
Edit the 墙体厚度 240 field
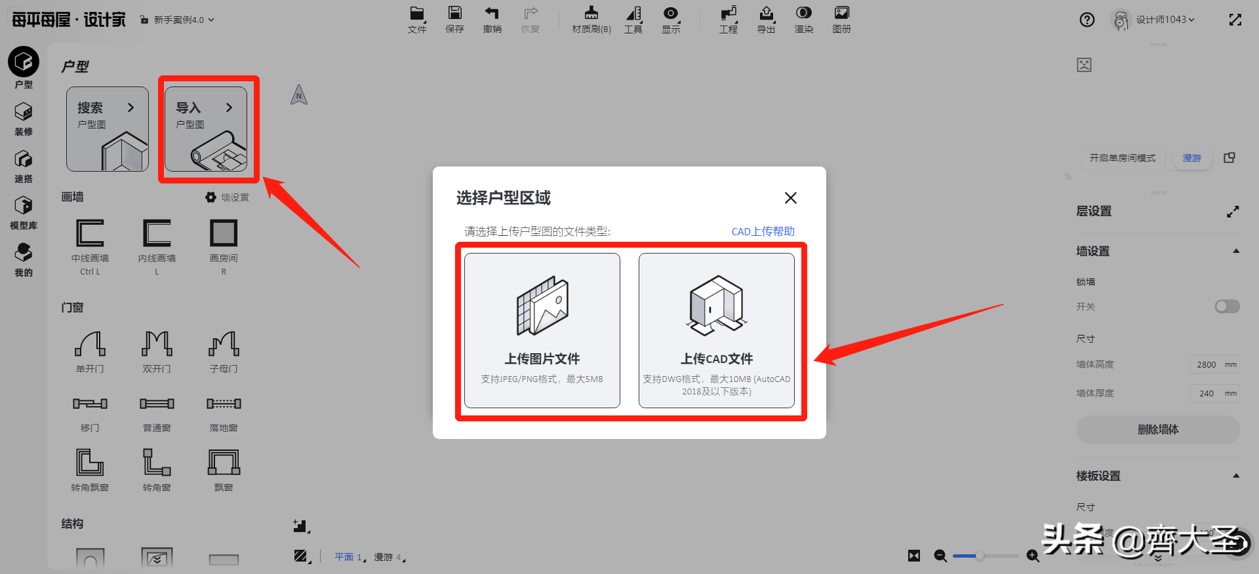1214,393
